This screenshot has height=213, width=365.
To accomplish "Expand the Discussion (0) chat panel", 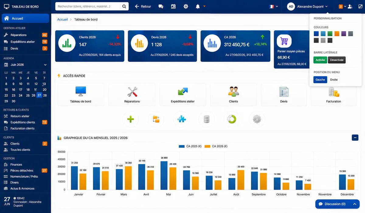I will (338, 204).
